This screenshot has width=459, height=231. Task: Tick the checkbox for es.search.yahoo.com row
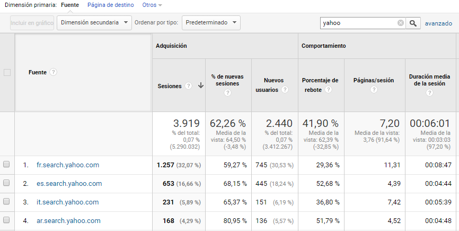7,183
